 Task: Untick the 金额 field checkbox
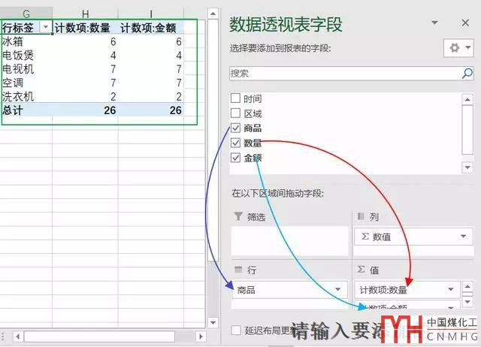(x=235, y=158)
